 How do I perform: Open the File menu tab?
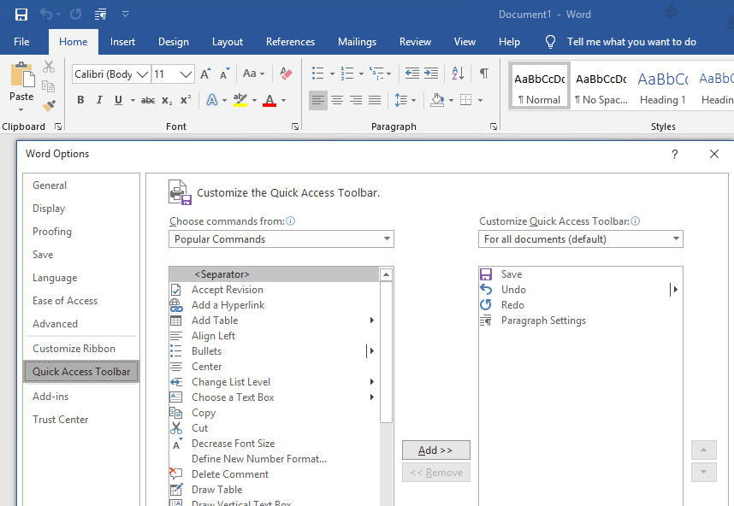click(21, 42)
